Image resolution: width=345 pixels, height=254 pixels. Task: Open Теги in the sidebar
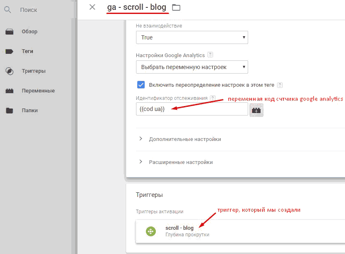pos(28,51)
